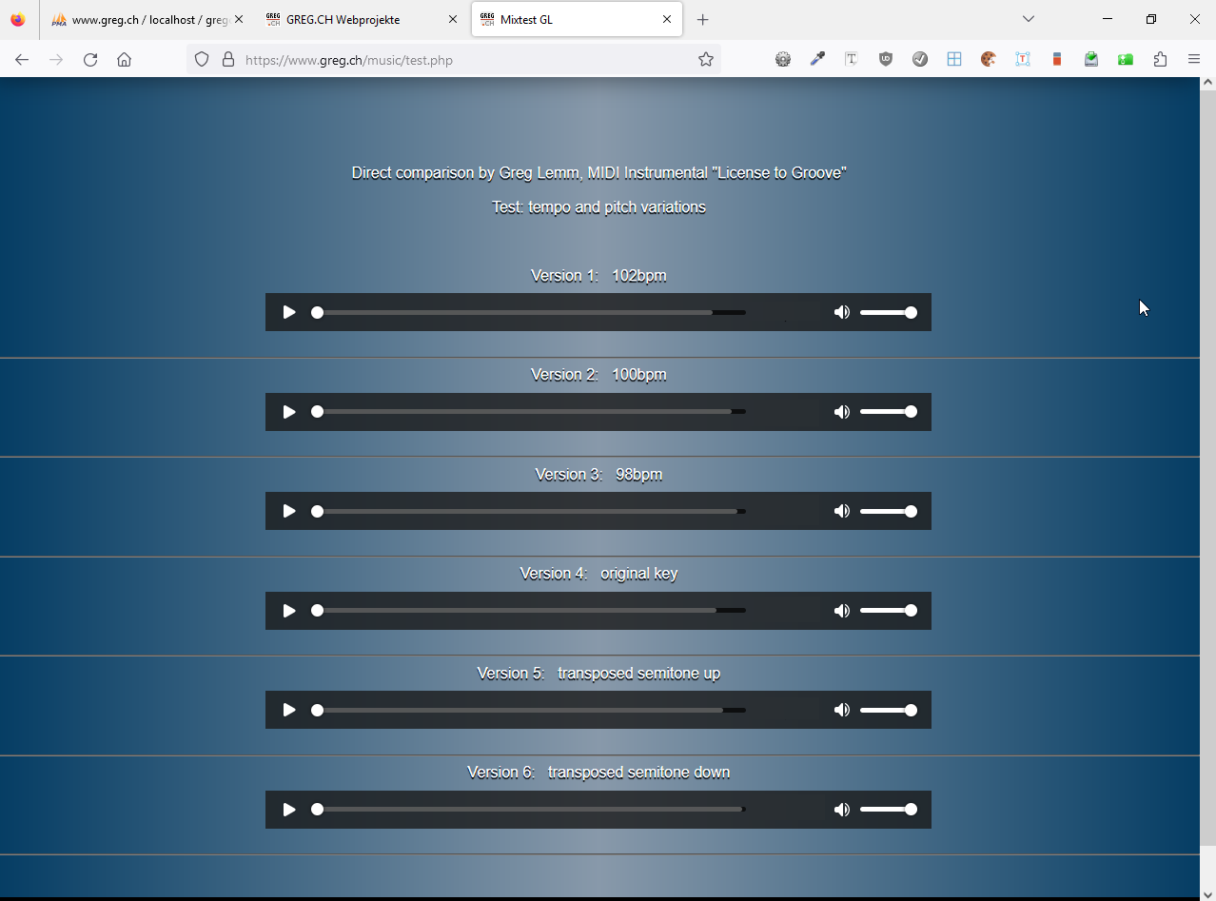Seek within the Version 3 98bpm progress bar

tap(529, 511)
